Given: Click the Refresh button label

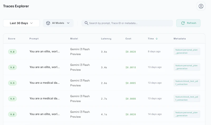Looking at the screenshot, I should coord(191,23).
